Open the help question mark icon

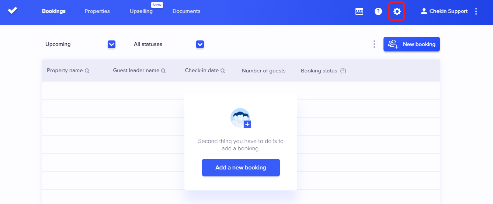coord(378,11)
